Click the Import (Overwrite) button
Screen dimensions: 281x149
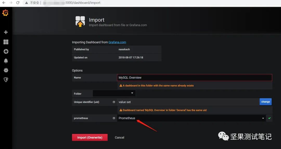(90, 137)
